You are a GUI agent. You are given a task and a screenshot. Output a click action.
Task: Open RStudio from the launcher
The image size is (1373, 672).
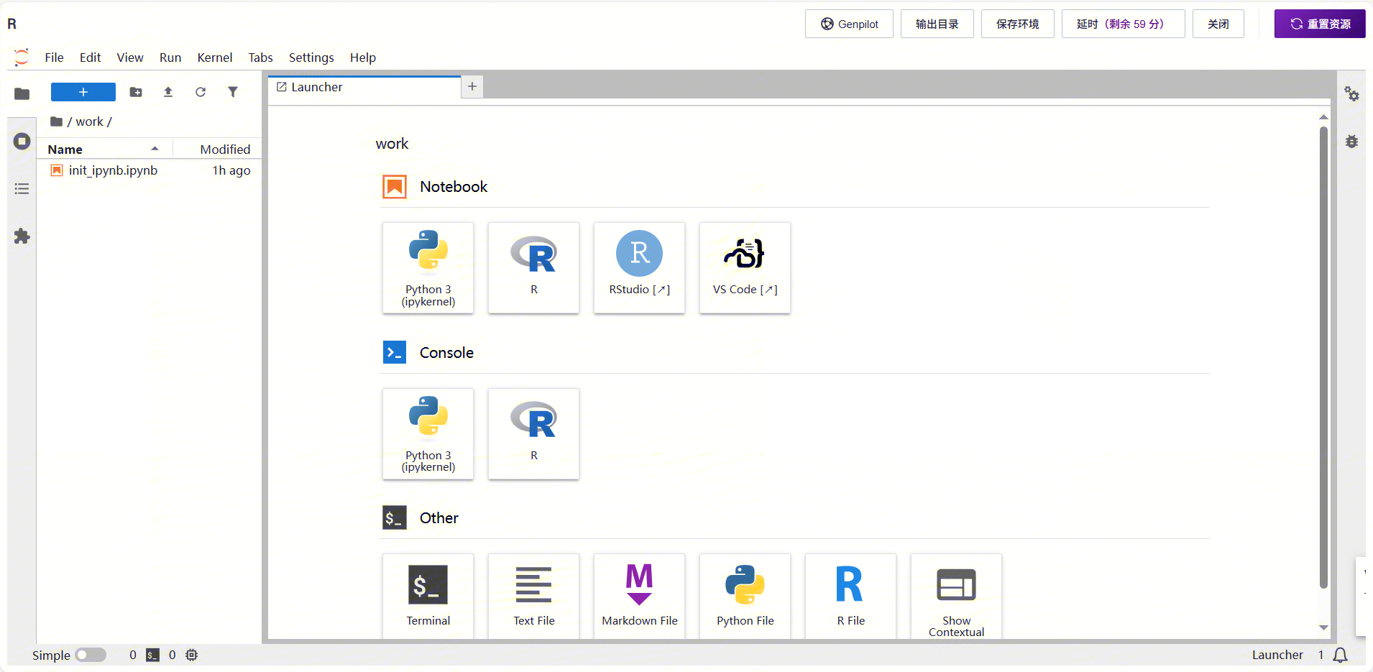pos(640,268)
